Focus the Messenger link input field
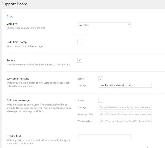The height and width of the screenshot is (148, 165). click(x=125, y=114)
